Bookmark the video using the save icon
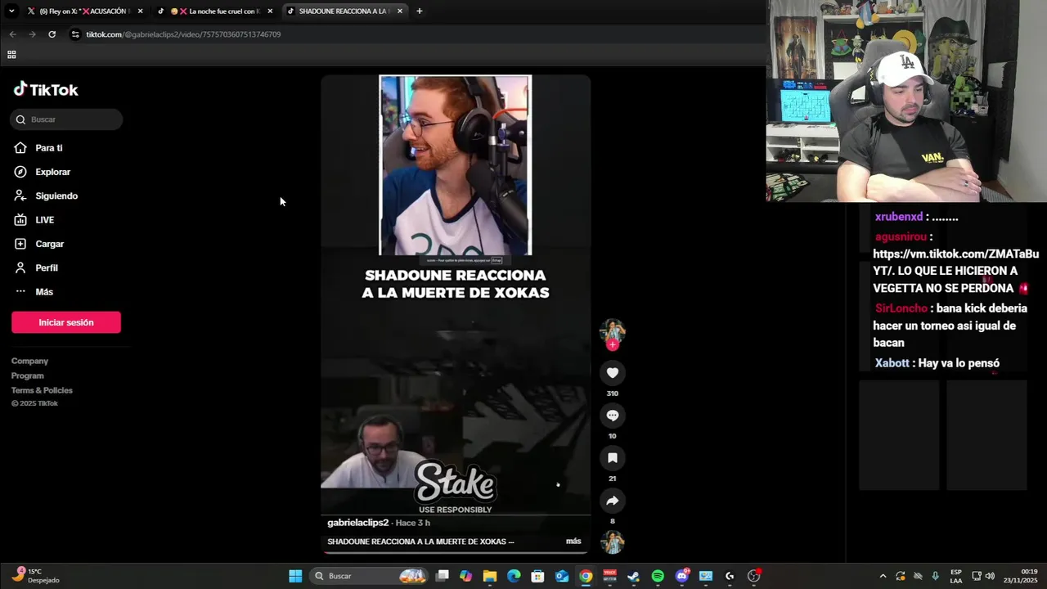This screenshot has width=1047, height=589. click(612, 458)
